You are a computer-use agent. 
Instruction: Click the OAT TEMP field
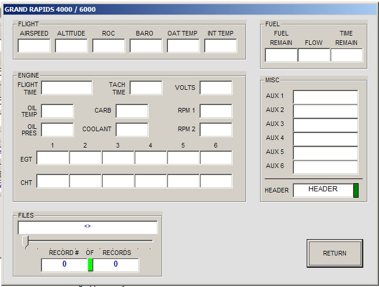183,45
